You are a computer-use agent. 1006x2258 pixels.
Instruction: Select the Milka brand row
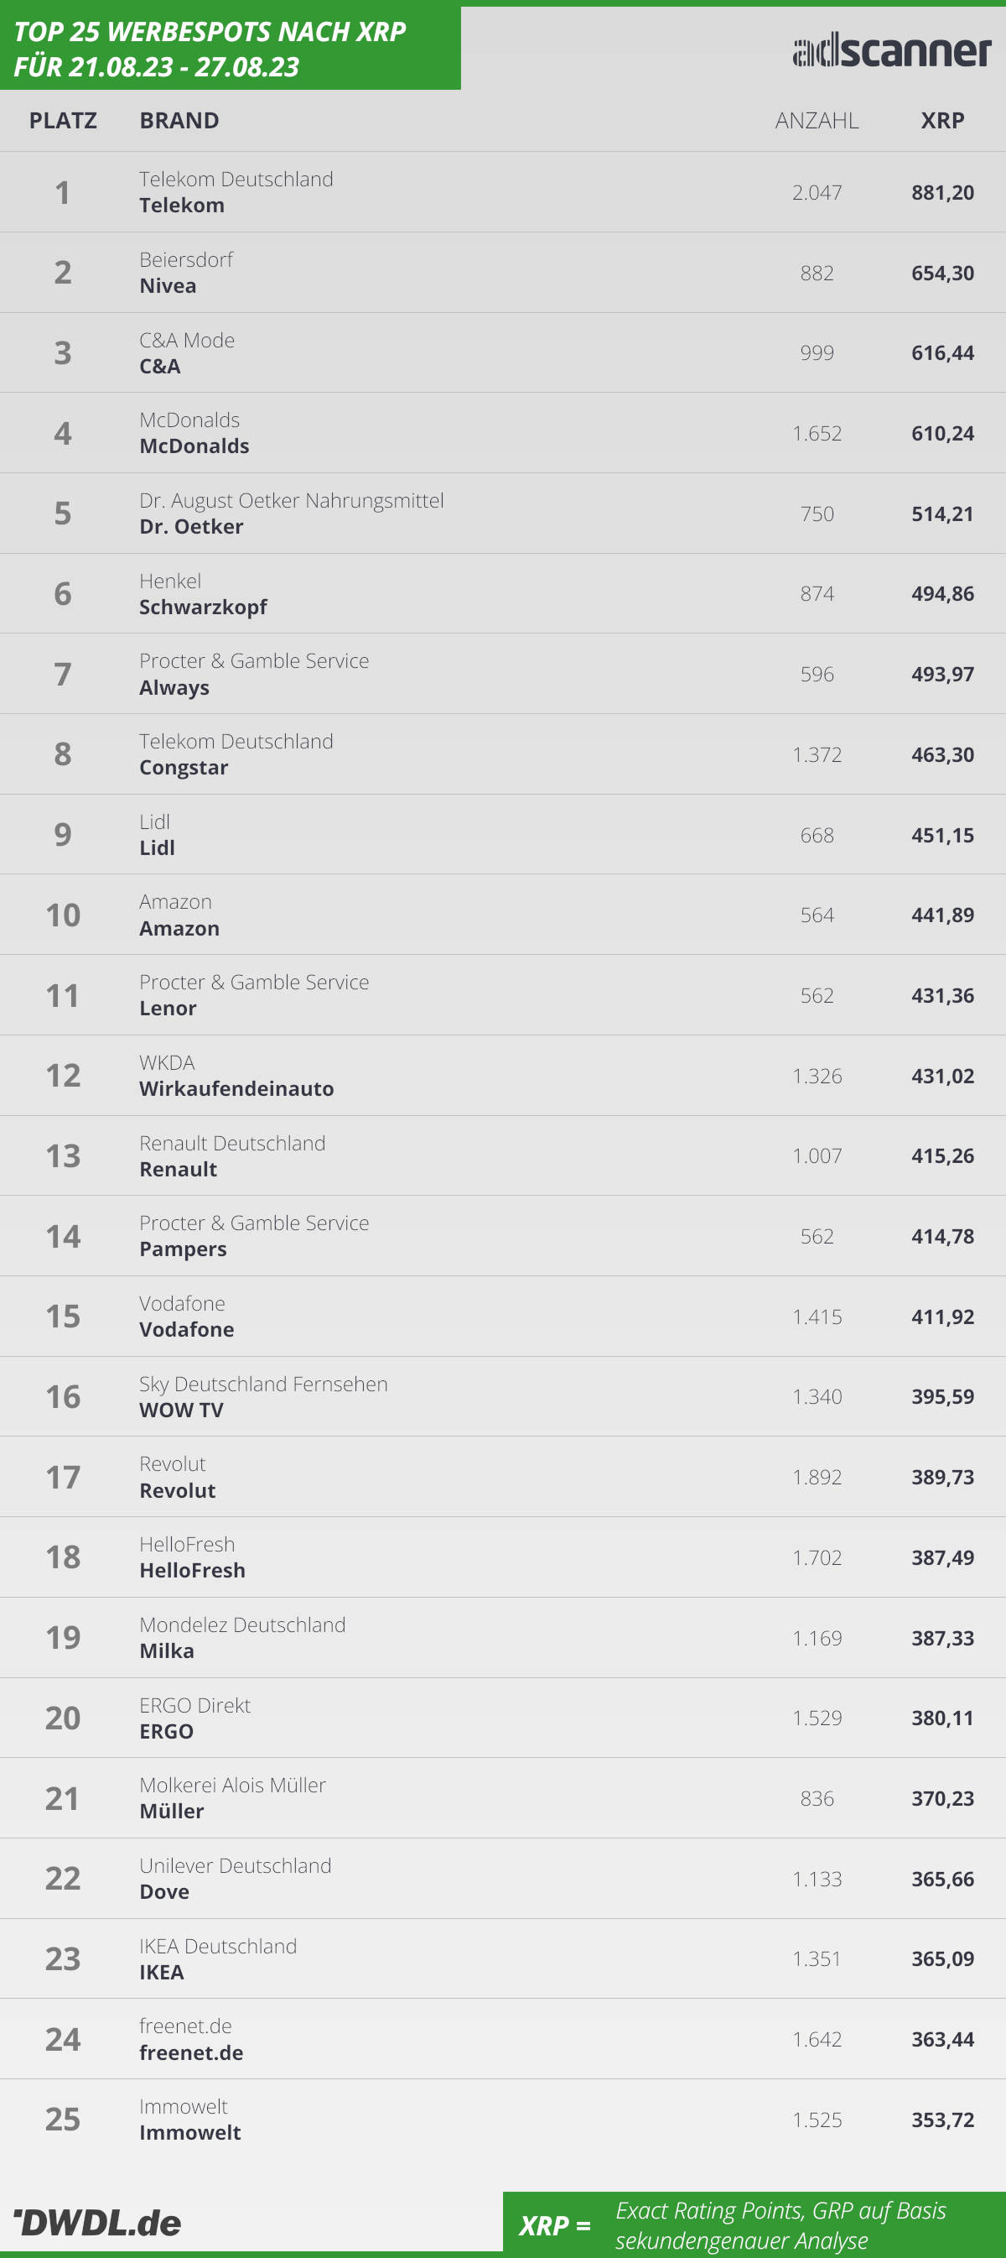[502, 1637]
